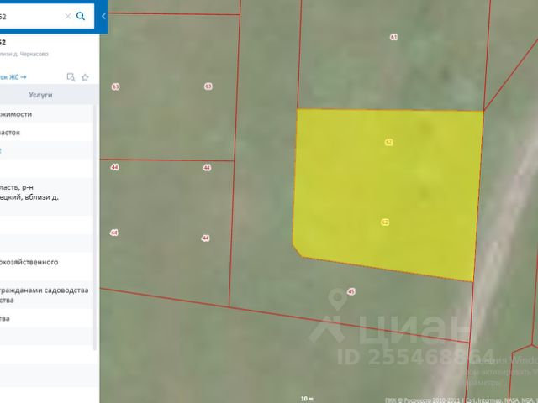The image size is (538, 403).
Task: Click the find-on-map icon beside the star
Action: pyautogui.click(x=71, y=77)
